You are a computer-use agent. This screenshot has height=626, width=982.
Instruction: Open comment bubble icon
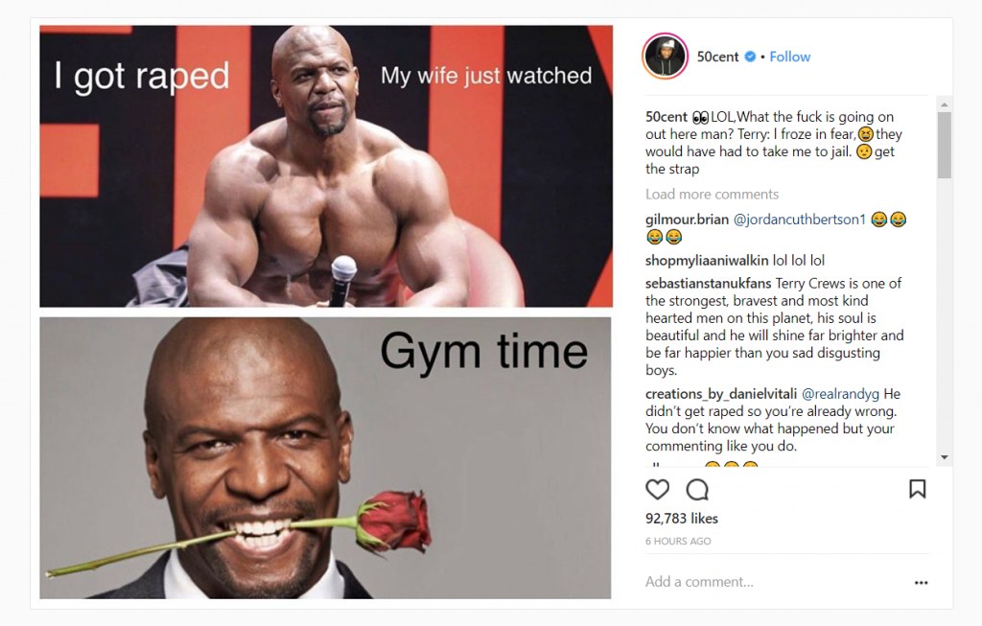(x=697, y=490)
